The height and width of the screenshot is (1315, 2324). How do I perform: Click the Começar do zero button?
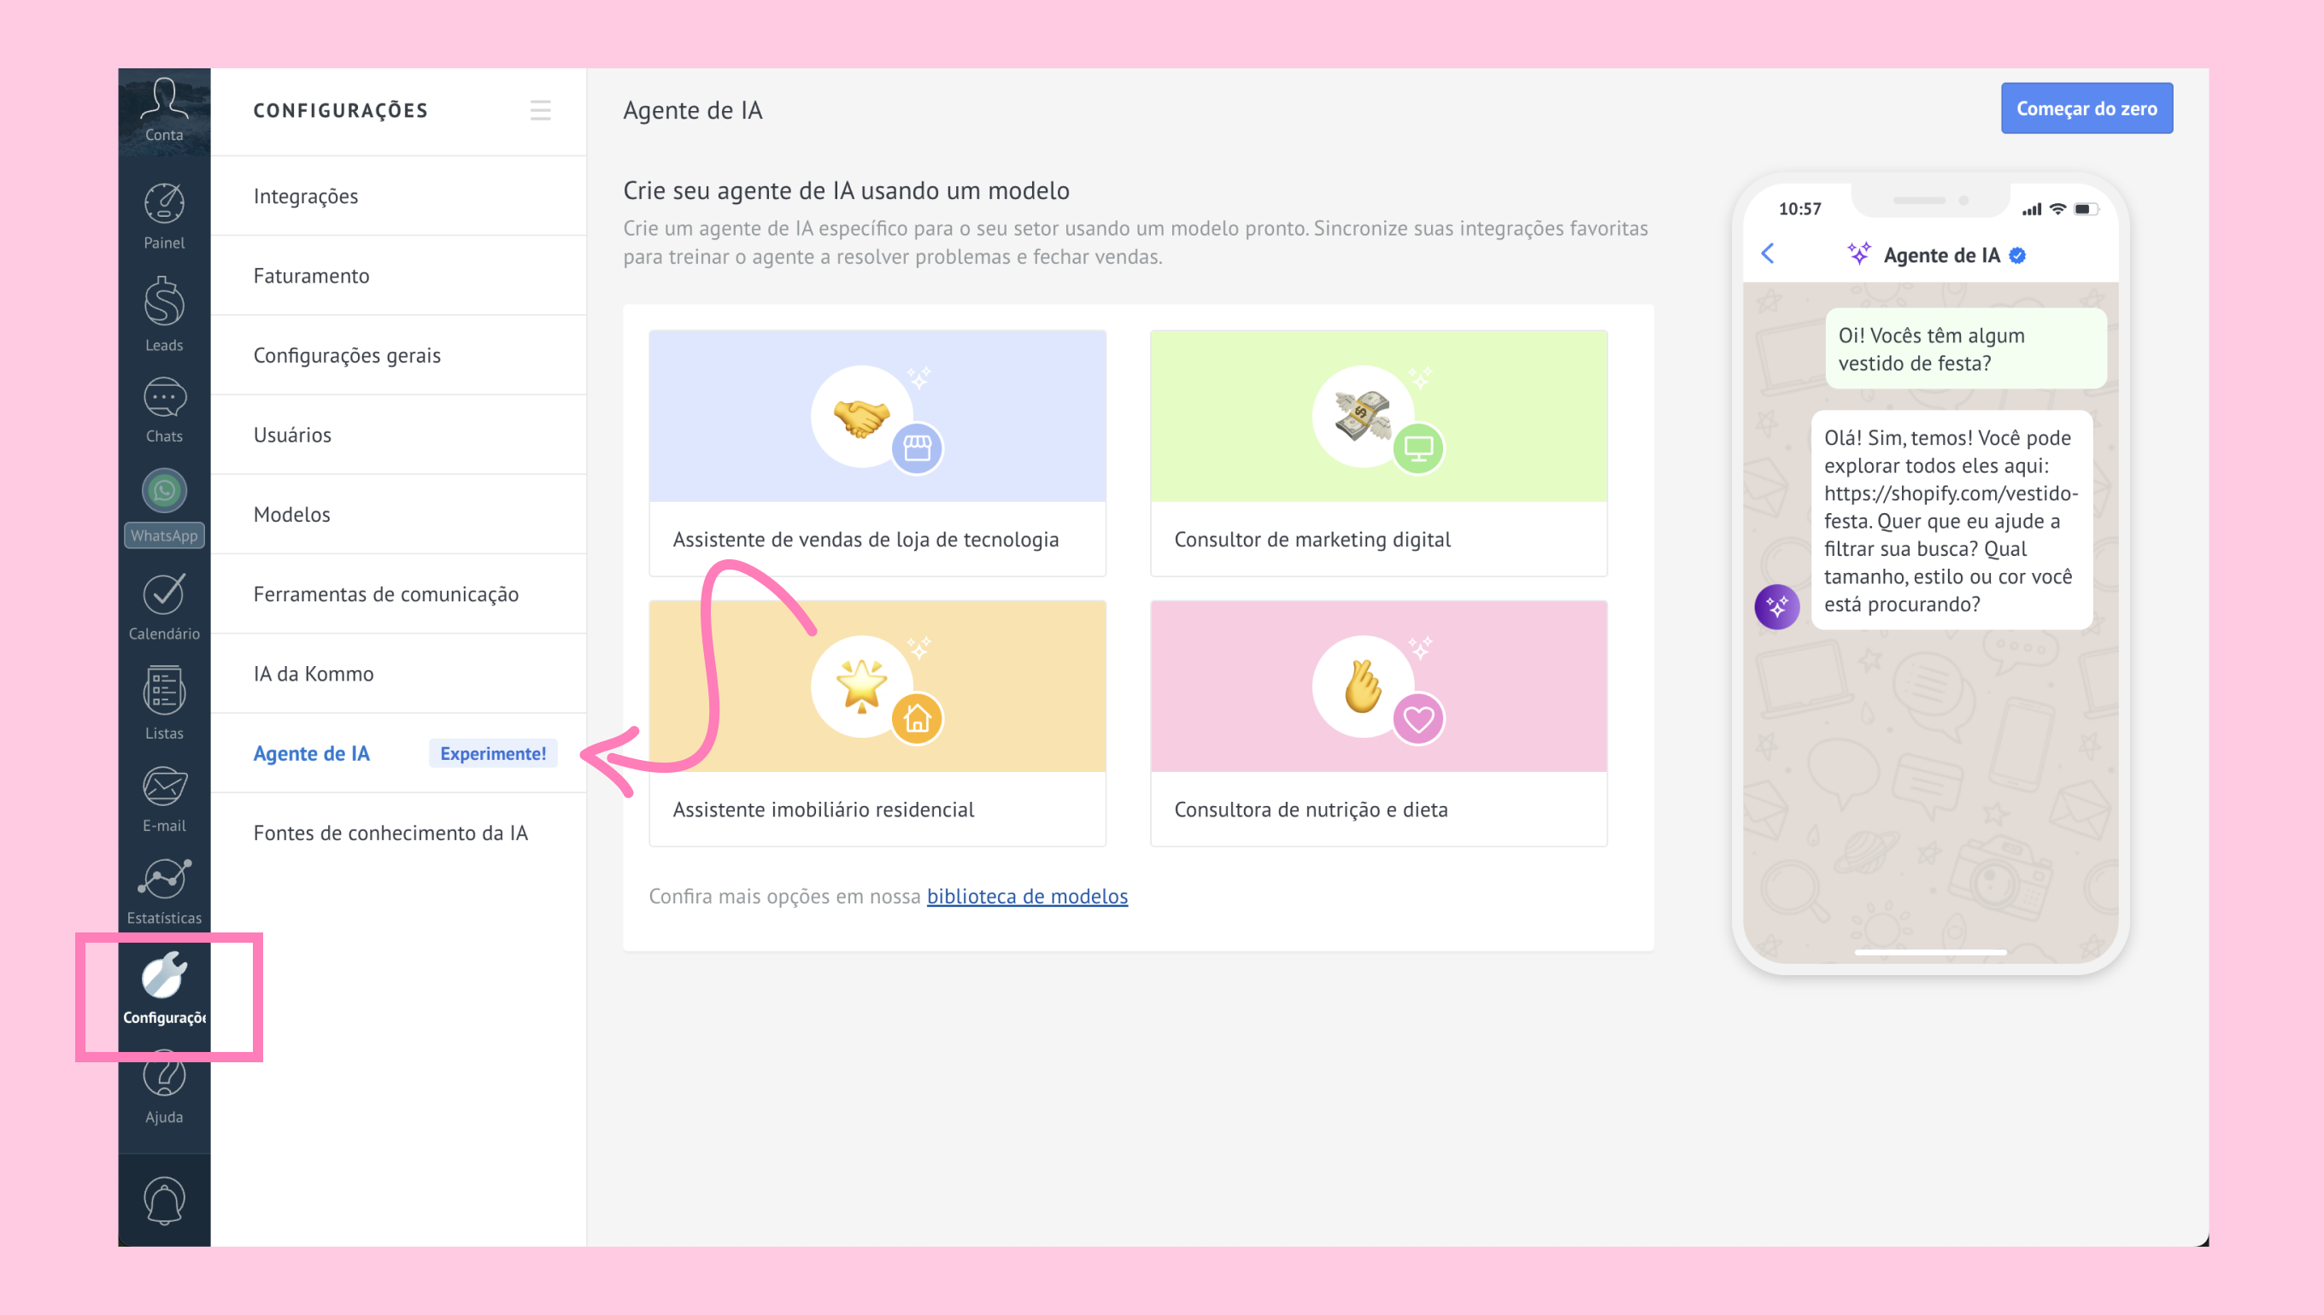(x=2086, y=108)
